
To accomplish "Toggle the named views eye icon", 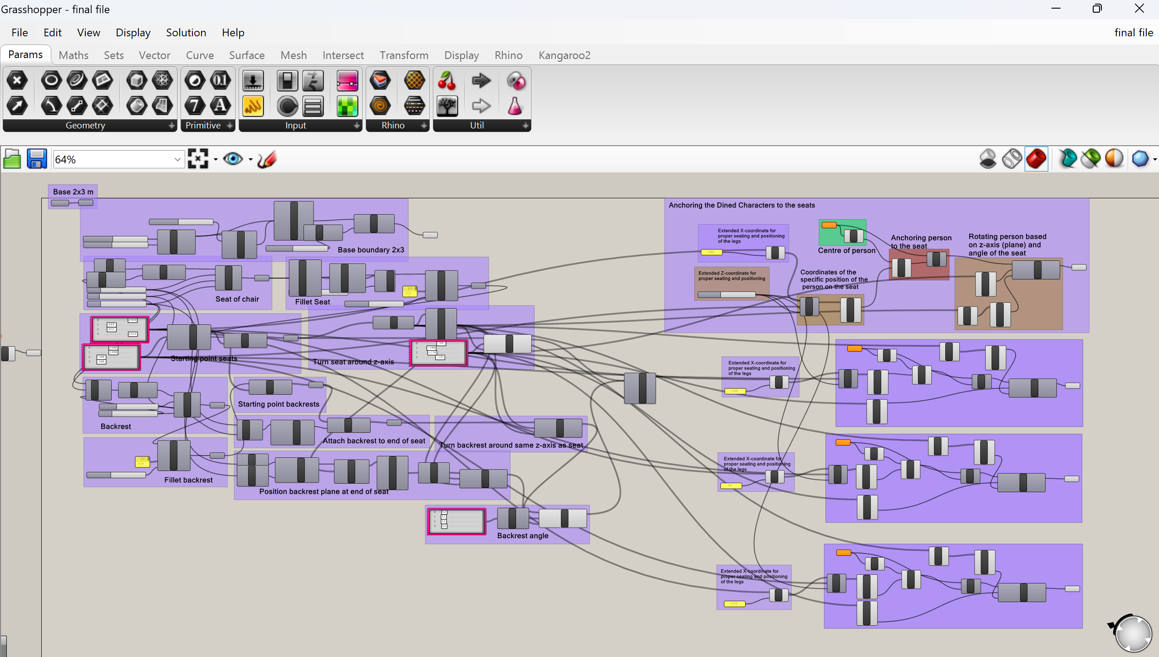I will (233, 159).
